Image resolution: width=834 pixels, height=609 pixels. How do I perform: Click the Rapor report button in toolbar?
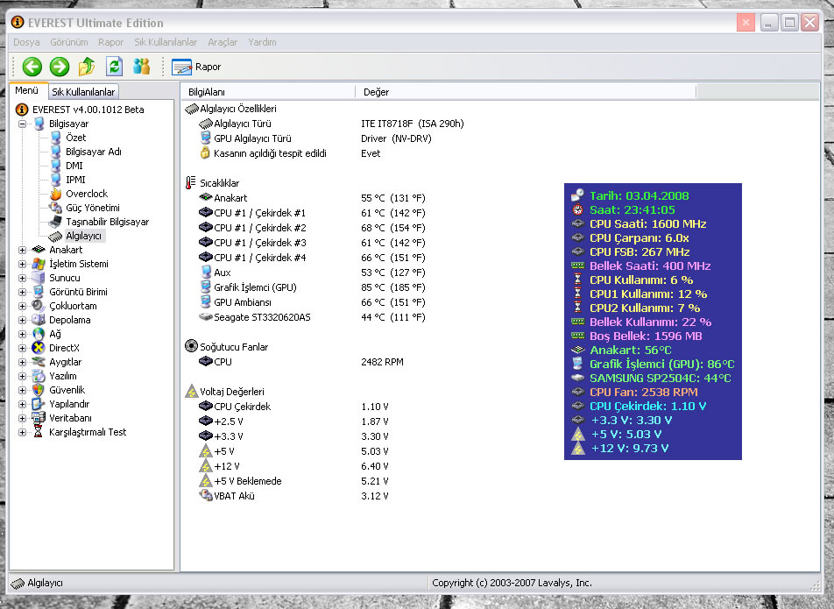pos(197,67)
